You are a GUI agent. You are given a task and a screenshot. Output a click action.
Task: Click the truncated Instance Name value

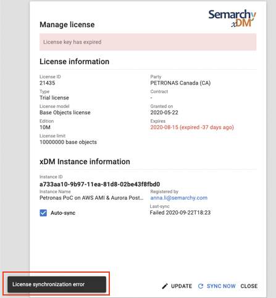click(91, 198)
